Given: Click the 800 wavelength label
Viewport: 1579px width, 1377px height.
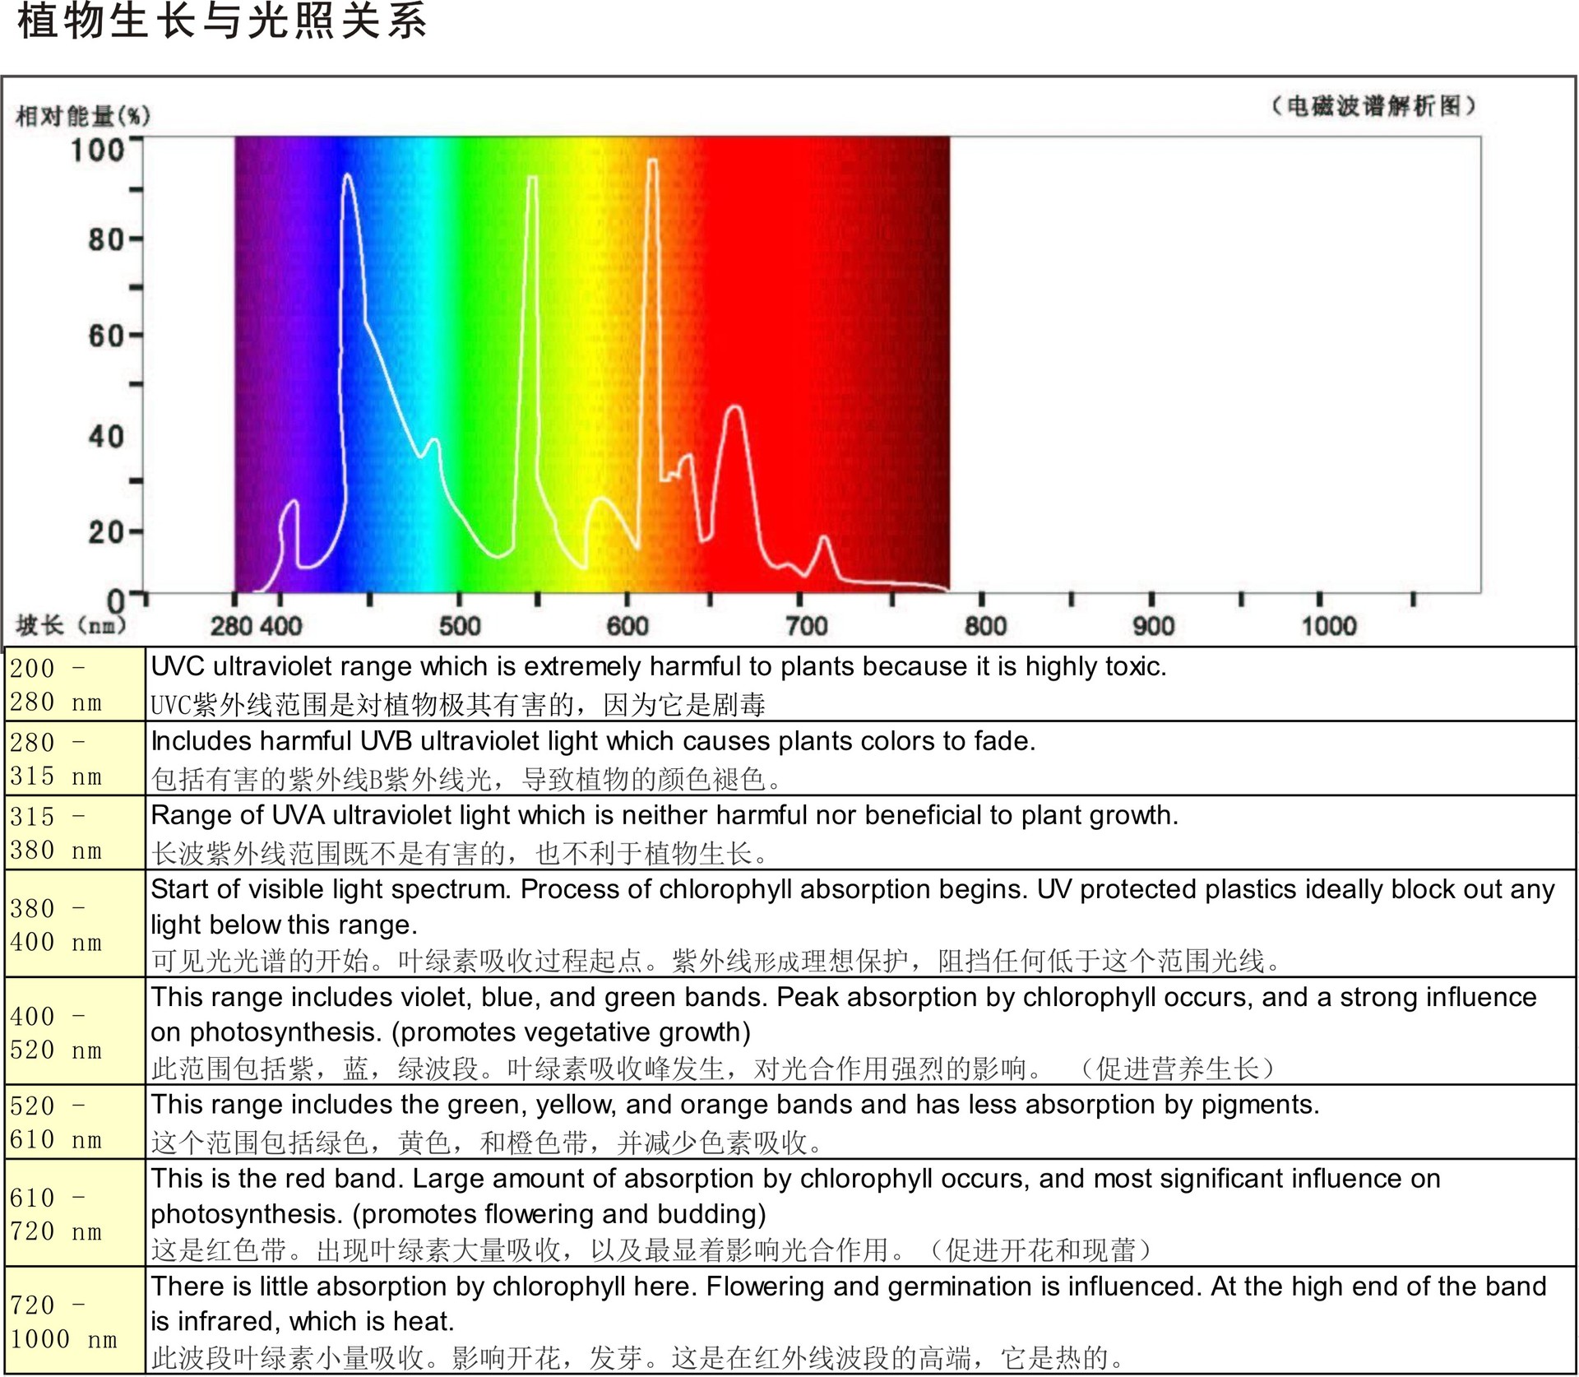Looking at the screenshot, I should 985,627.
